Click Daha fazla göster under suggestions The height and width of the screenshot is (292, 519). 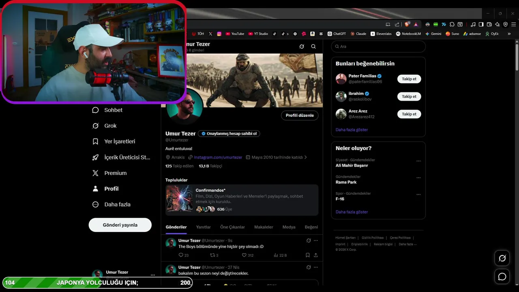point(352,130)
